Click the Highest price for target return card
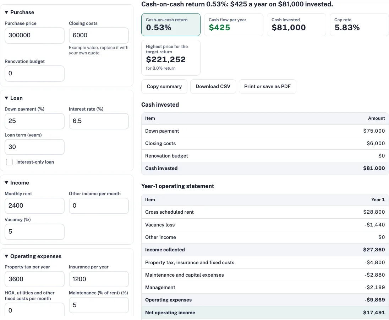 [x=171, y=58]
